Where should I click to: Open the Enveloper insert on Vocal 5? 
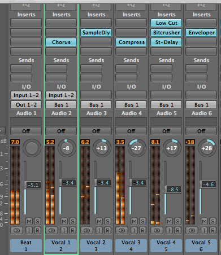click(x=201, y=33)
